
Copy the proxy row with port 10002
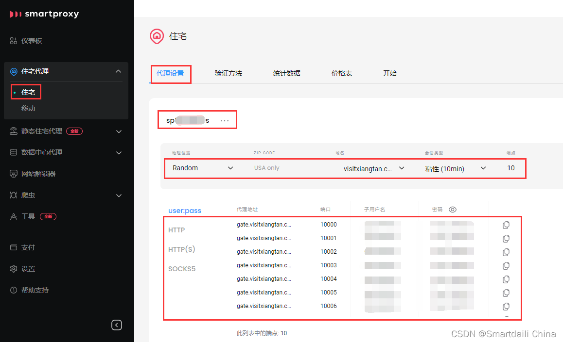pyautogui.click(x=506, y=252)
